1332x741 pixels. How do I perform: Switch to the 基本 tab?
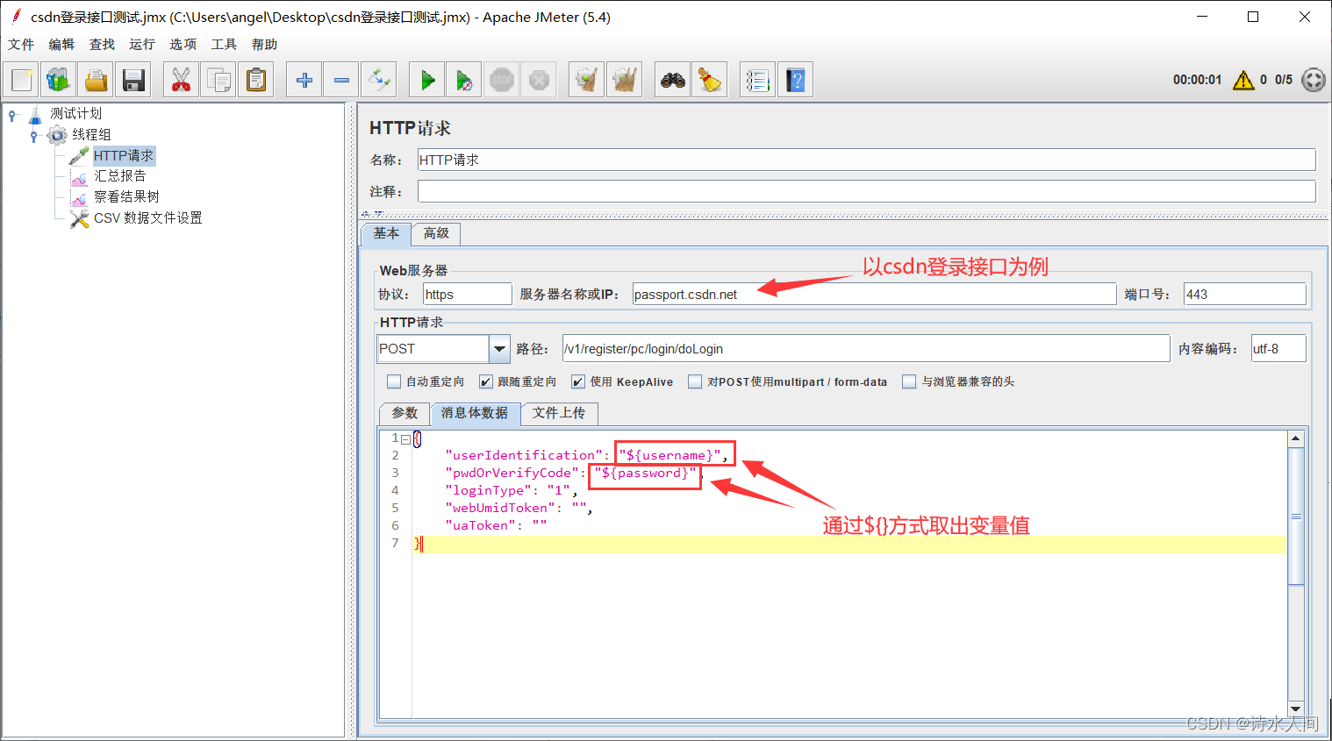(x=386, y=233)
